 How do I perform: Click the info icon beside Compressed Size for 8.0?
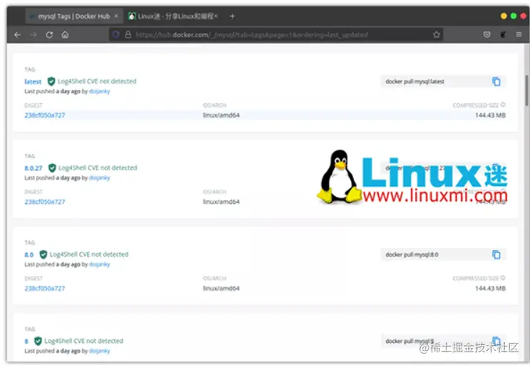tap(503, 278)
